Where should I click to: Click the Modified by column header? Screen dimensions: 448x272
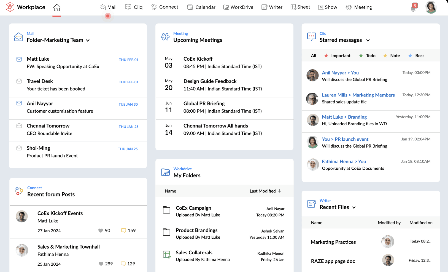click(389, 223)
